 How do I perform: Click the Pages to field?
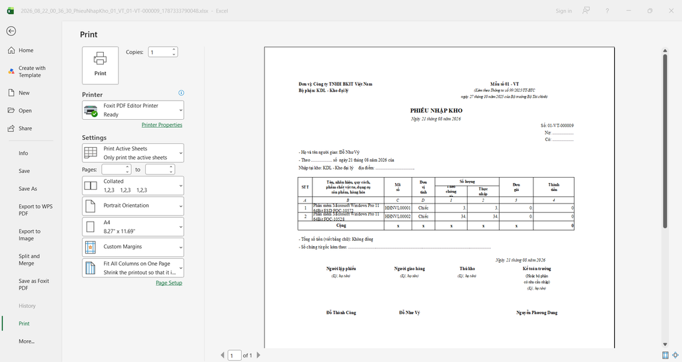tap(157, 170)
